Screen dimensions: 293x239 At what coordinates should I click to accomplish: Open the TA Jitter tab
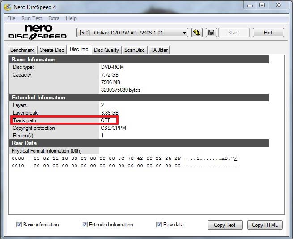(x=159, y=50)
